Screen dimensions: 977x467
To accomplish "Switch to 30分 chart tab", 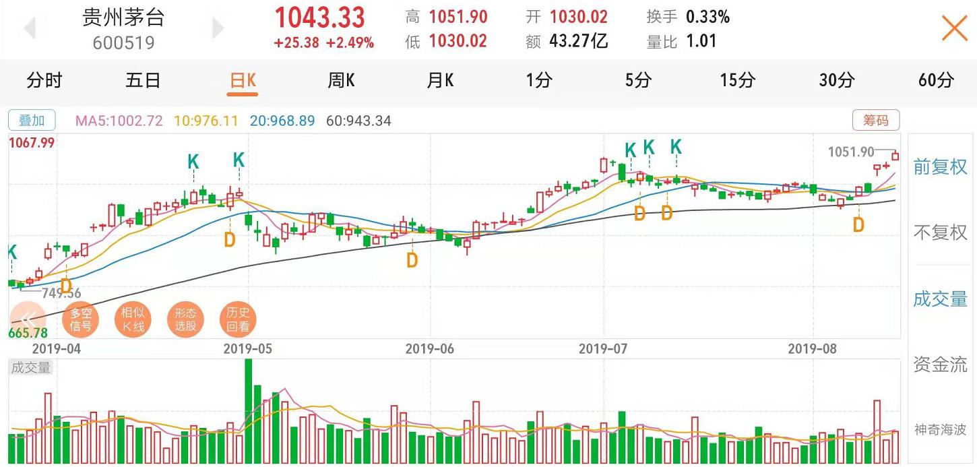I will (x=836, y=81).
